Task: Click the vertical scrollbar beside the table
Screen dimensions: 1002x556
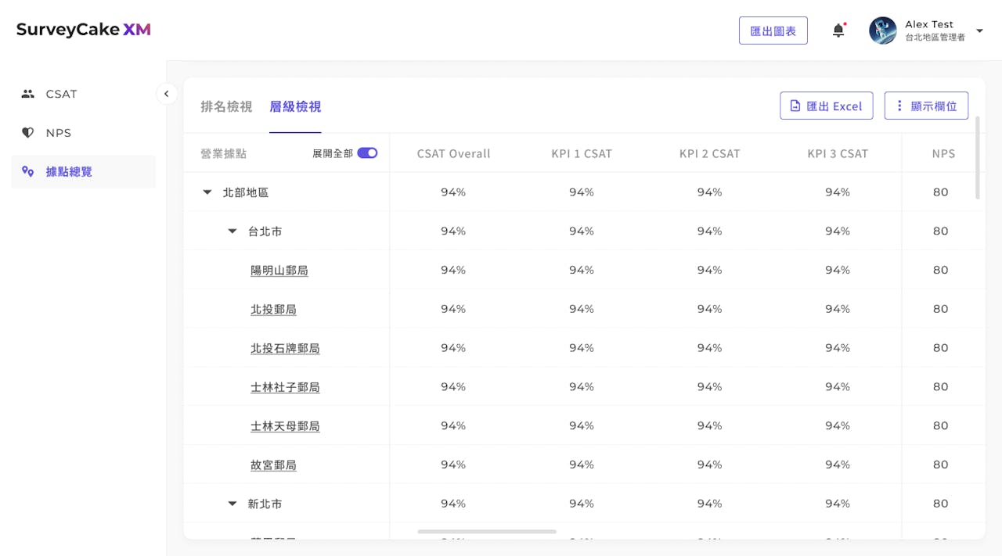Action: (x=978, y=158)
